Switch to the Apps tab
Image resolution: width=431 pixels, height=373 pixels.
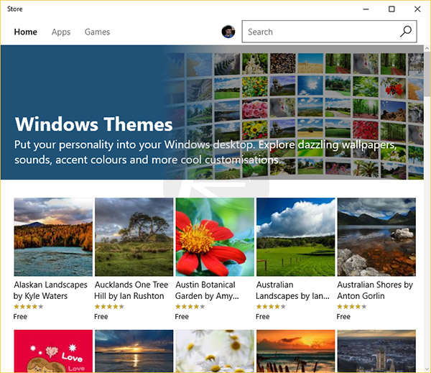(x=61, y=32)
